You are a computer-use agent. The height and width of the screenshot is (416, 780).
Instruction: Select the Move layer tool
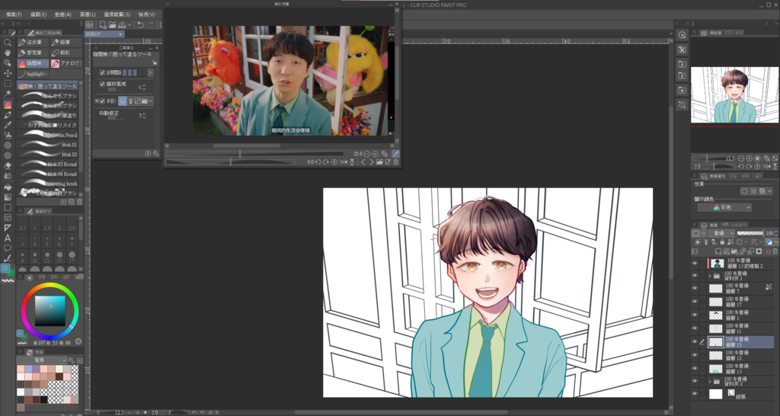pyautogui.click(x=8, y=73)
